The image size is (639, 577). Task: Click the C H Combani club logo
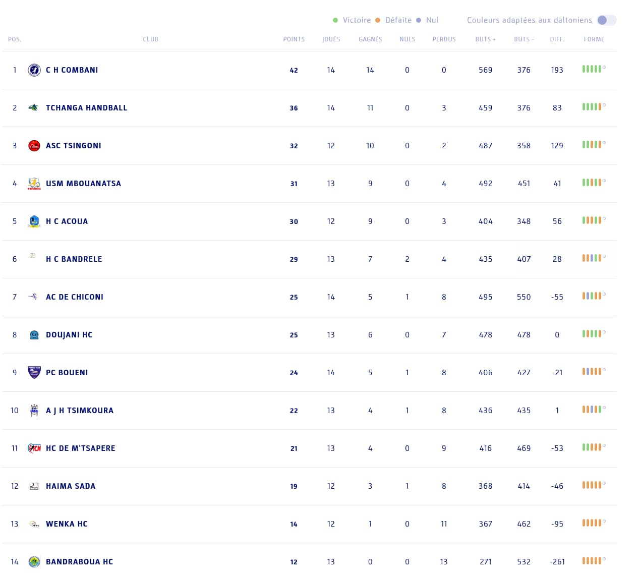(34, 70)
